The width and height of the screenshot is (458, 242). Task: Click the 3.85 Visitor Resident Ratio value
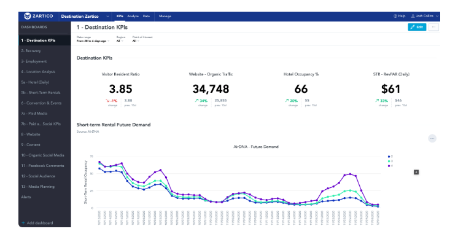pos(120,89)
